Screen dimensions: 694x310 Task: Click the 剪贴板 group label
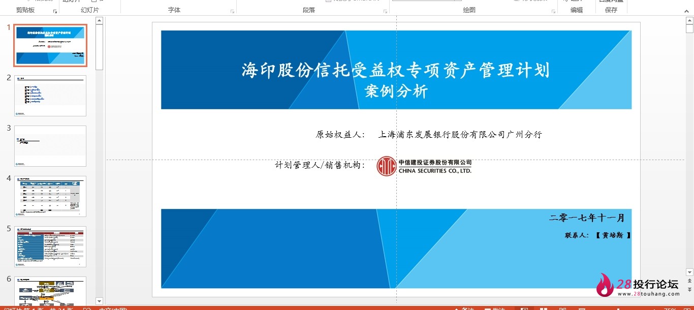coord(25,10)
